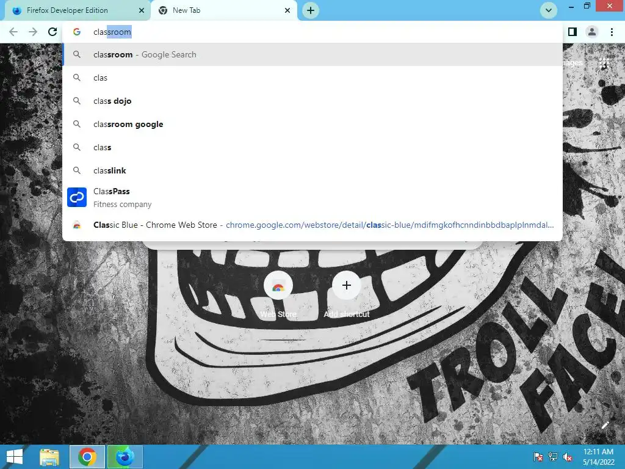Click the Web Store shortcut tile
This screenshot has height=469, width=625.
tap(278, 295)
